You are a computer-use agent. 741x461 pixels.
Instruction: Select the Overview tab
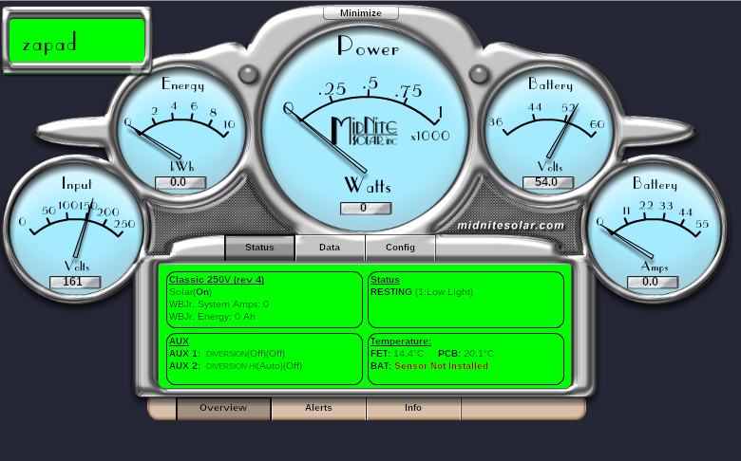pyautogui.click(x=223, y=408)
